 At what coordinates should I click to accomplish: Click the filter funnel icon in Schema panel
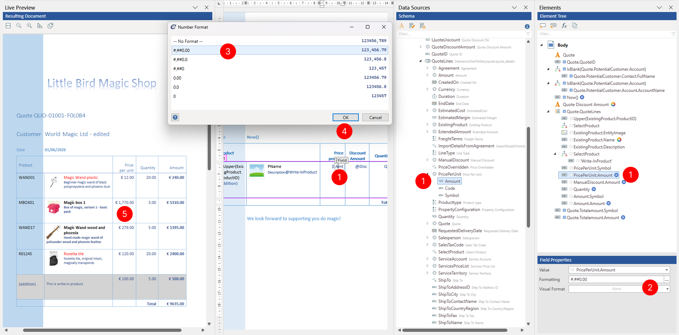pyautogui.click(x=528, y=34)
